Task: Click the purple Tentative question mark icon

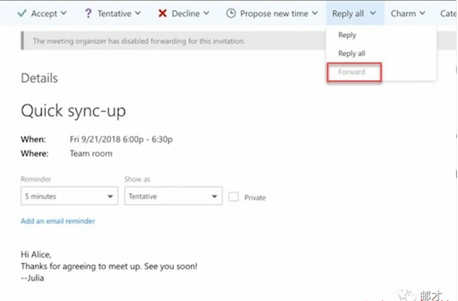Action: [x=88, y=13]
